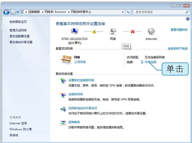The height and width of the screenshot is (143, 192).
Task: Open the address bar history dropdown
Action: coord(122,12)
